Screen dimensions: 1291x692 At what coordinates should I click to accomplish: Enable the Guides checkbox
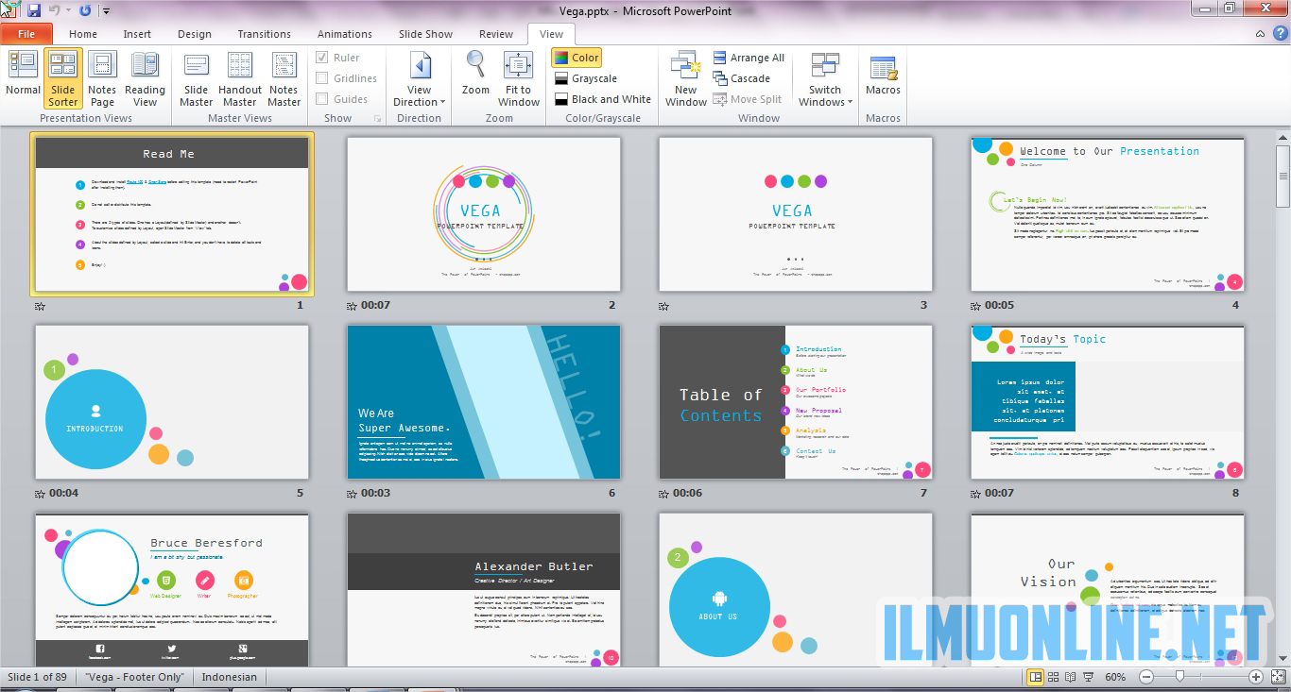pyautogui.click(x=322, y=99)
